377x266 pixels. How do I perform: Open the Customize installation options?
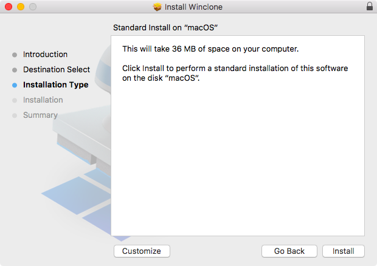[142, 251]
